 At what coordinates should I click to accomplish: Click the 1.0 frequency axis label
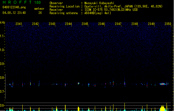pyautogui.click(x=2, y=50)
